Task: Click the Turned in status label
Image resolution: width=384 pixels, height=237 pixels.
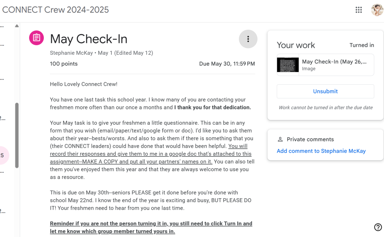Action: click(361, 45)
